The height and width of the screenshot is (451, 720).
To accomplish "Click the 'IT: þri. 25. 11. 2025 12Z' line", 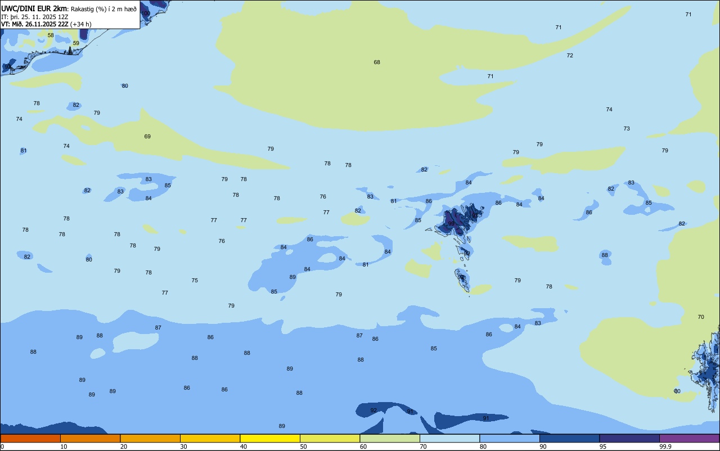I will point(34,17).
